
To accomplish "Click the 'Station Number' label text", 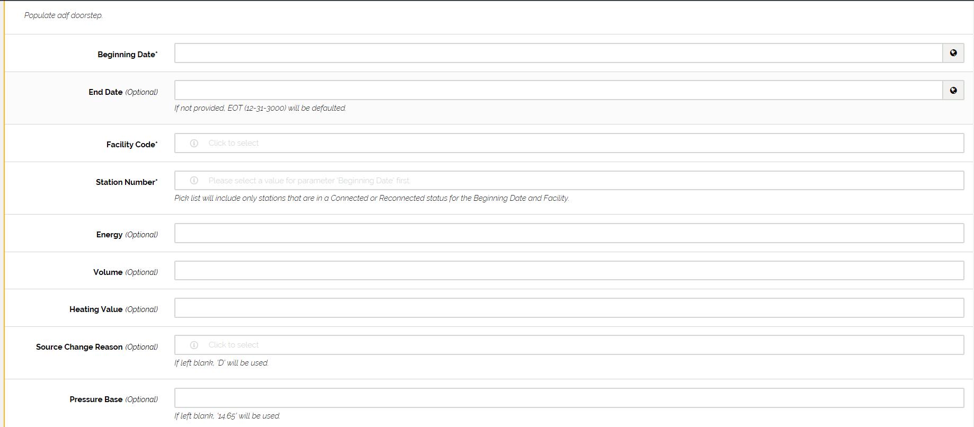I will pos(126,182).
